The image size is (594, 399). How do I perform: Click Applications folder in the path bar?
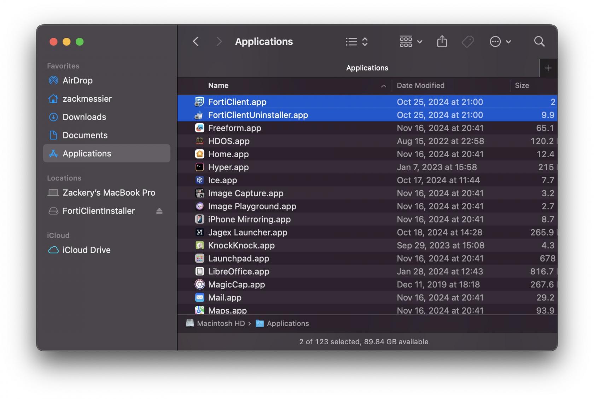click(x=282, y=323)
